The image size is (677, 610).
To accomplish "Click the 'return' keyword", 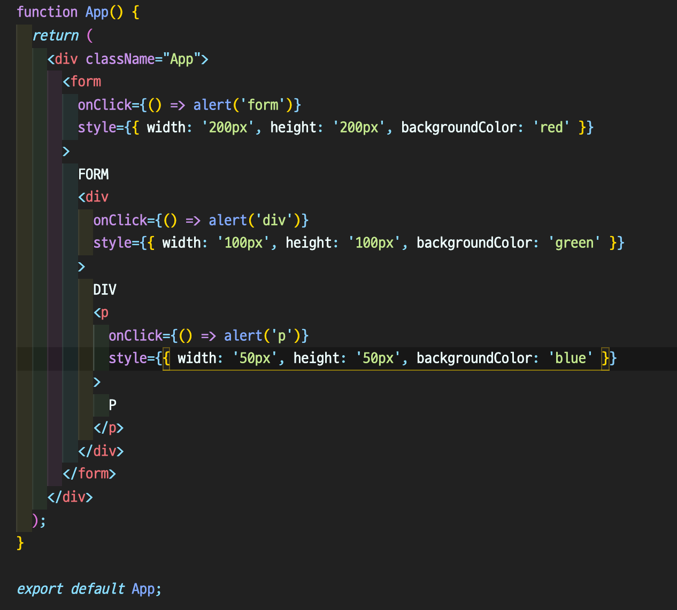I will [55, 36].
